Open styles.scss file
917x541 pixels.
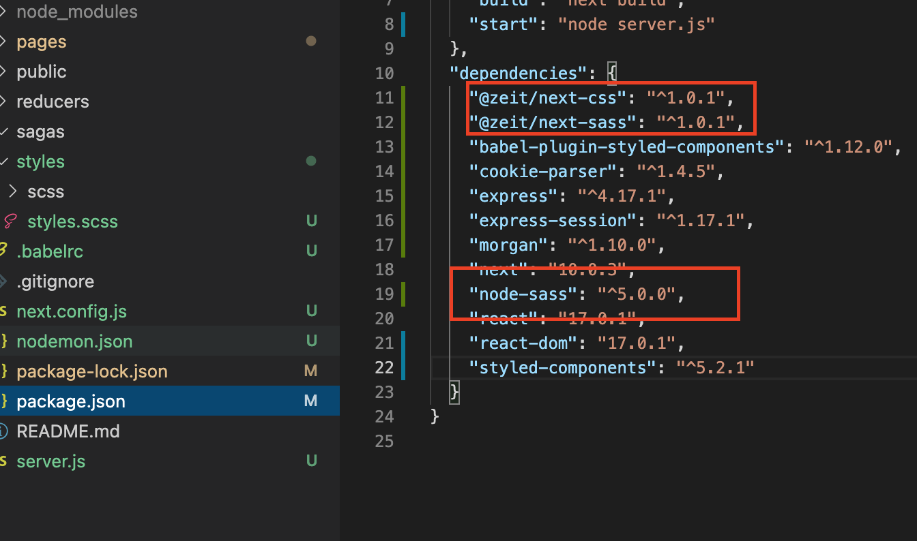coord(170,221)
